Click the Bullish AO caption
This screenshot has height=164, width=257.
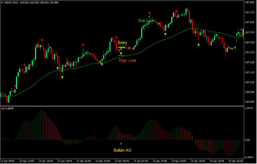pyautogui.click(x=122, y=150)
